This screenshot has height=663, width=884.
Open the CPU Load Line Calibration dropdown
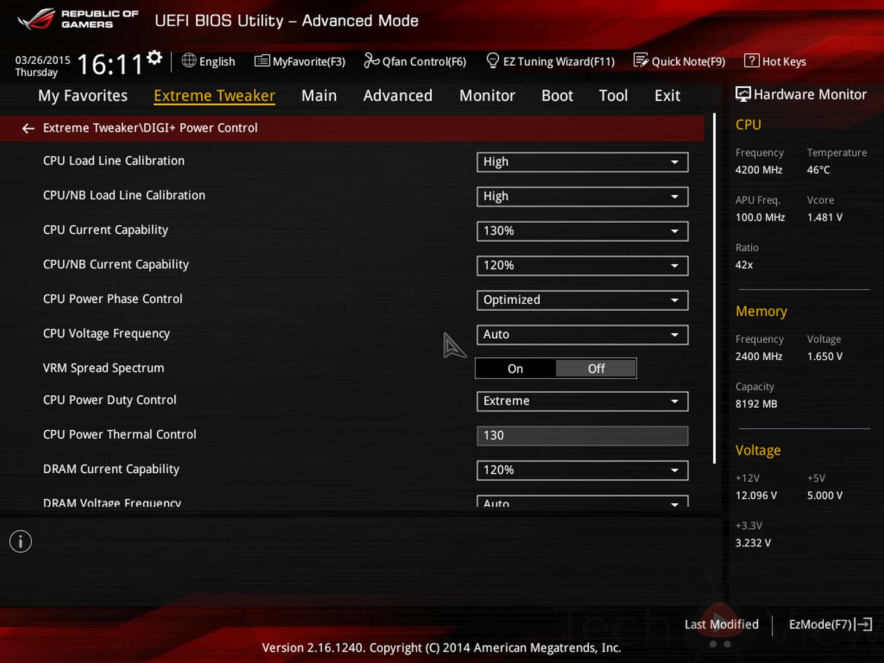tap(582, 162)
